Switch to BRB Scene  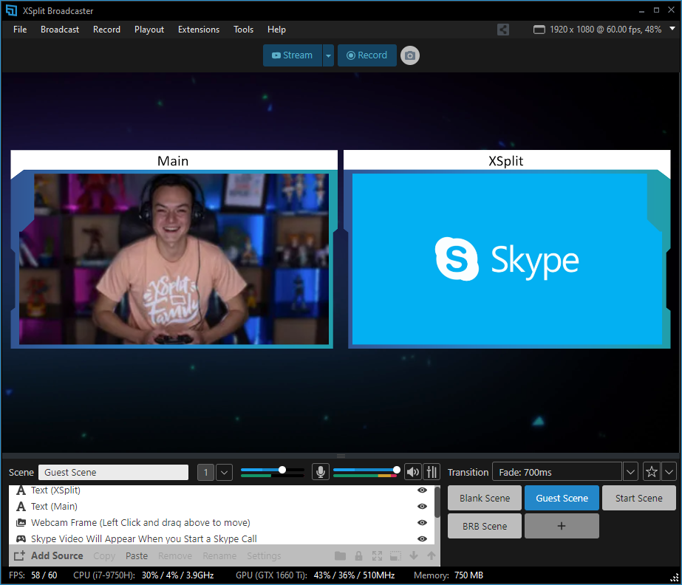(485, 527)
